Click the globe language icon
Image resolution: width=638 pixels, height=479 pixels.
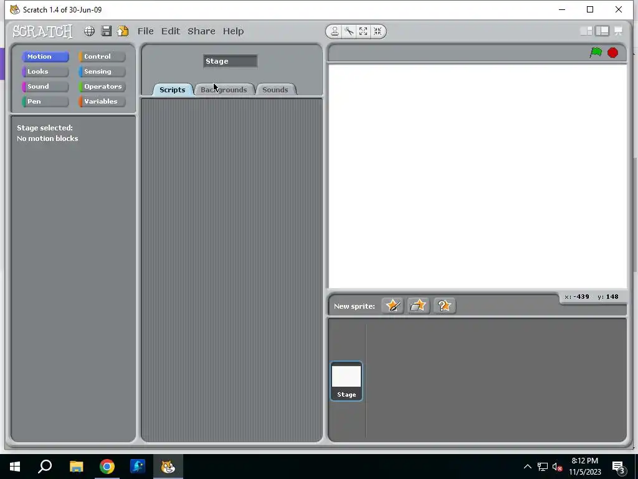point(90,31)
